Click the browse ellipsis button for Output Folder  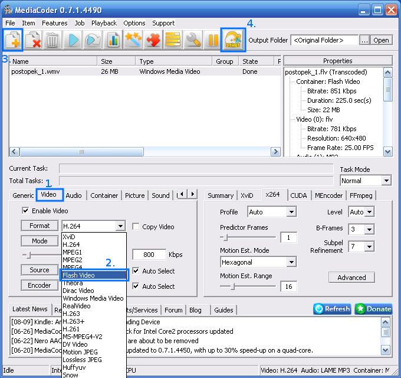click(x=364, y=40)
